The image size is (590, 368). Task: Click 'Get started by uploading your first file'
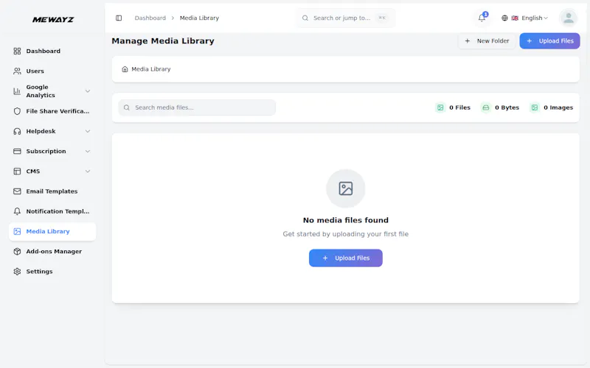[345, 234]
